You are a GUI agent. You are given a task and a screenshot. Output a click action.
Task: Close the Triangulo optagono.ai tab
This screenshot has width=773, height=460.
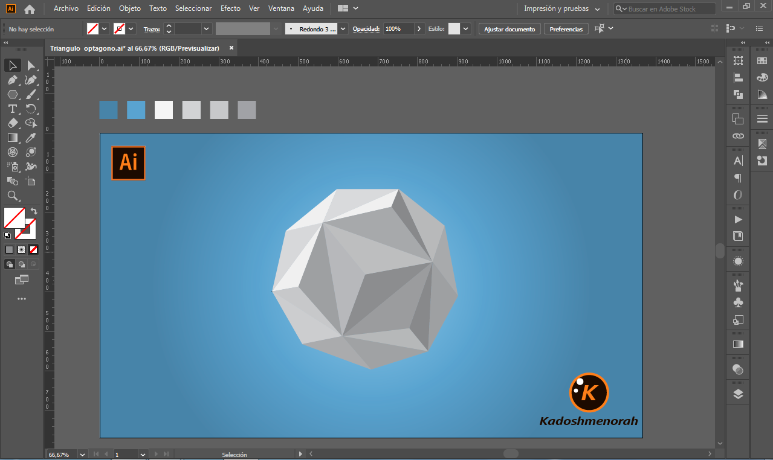coord(230,48)
